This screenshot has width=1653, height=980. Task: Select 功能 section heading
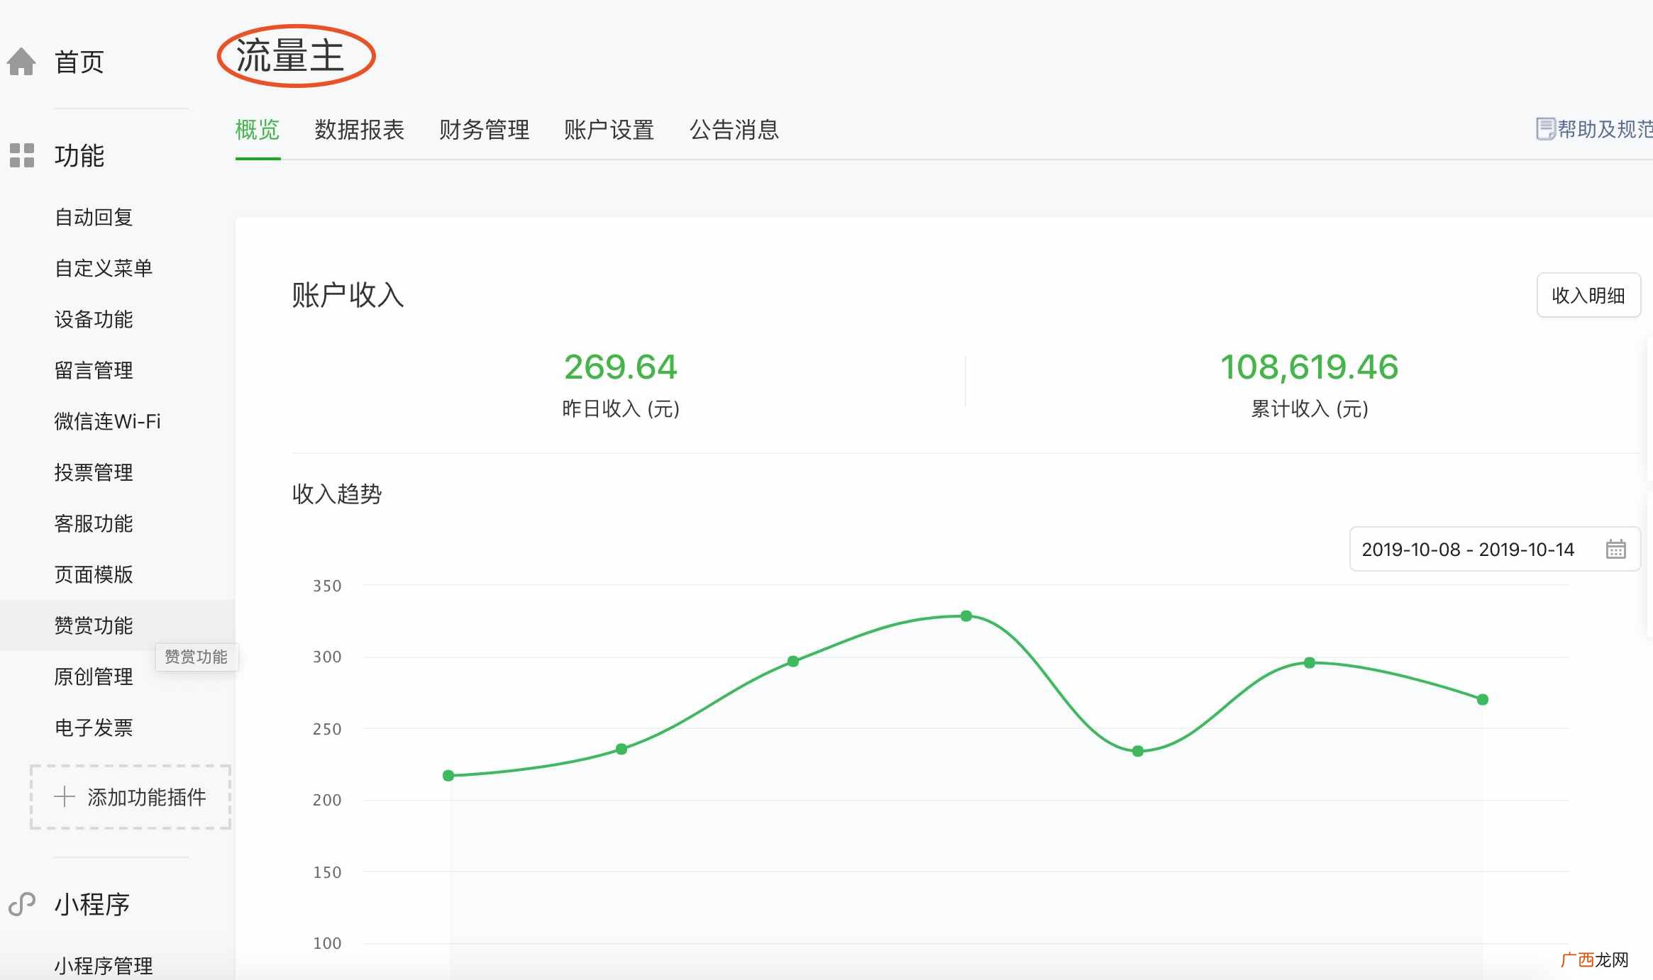pyautogui.click(x=79, y=155)
